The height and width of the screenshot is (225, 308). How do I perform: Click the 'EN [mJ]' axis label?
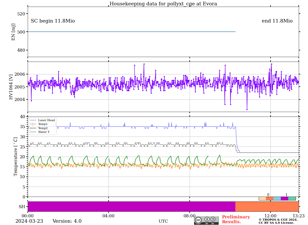point(13,32)
